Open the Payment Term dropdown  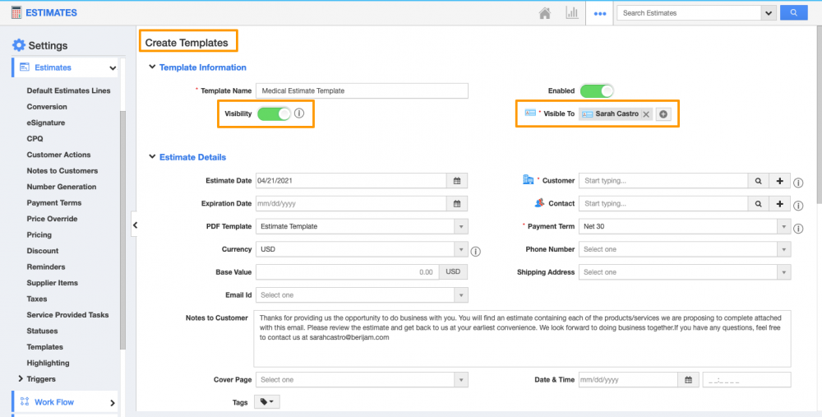(784, 226)
